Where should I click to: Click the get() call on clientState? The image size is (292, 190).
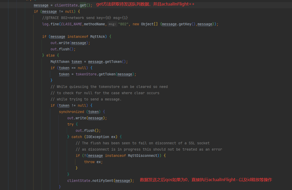[85, 5]
